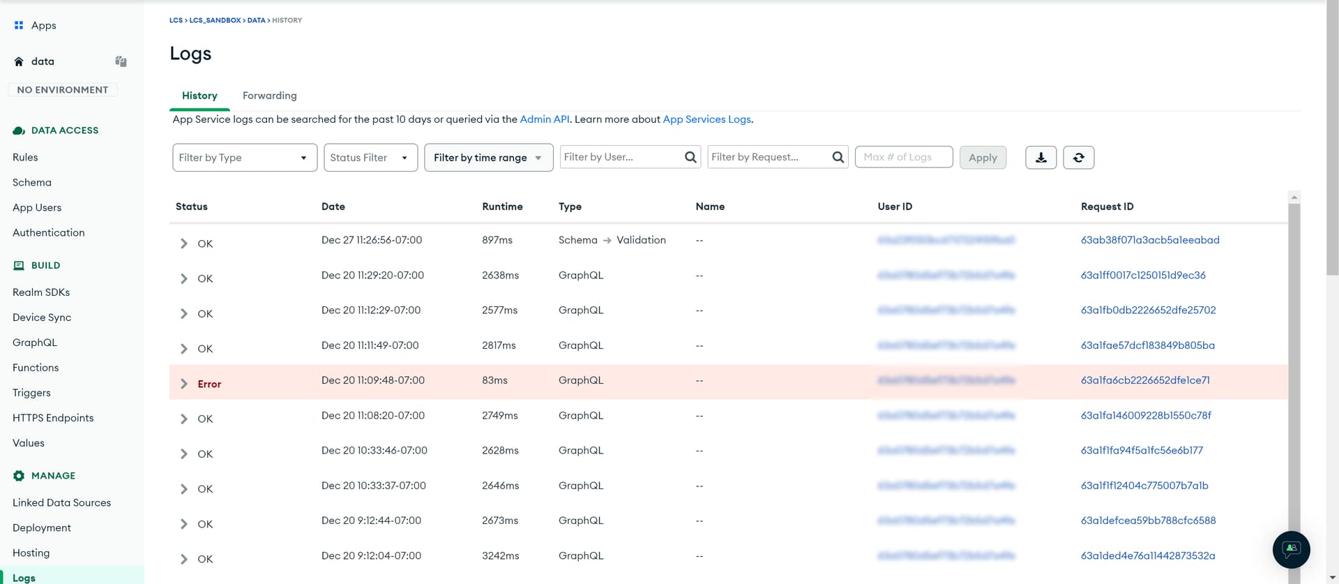The width and height of the screenshot is (1339, 584).
Task: Open the Status Filter dropdown
Action: (370, 158)
